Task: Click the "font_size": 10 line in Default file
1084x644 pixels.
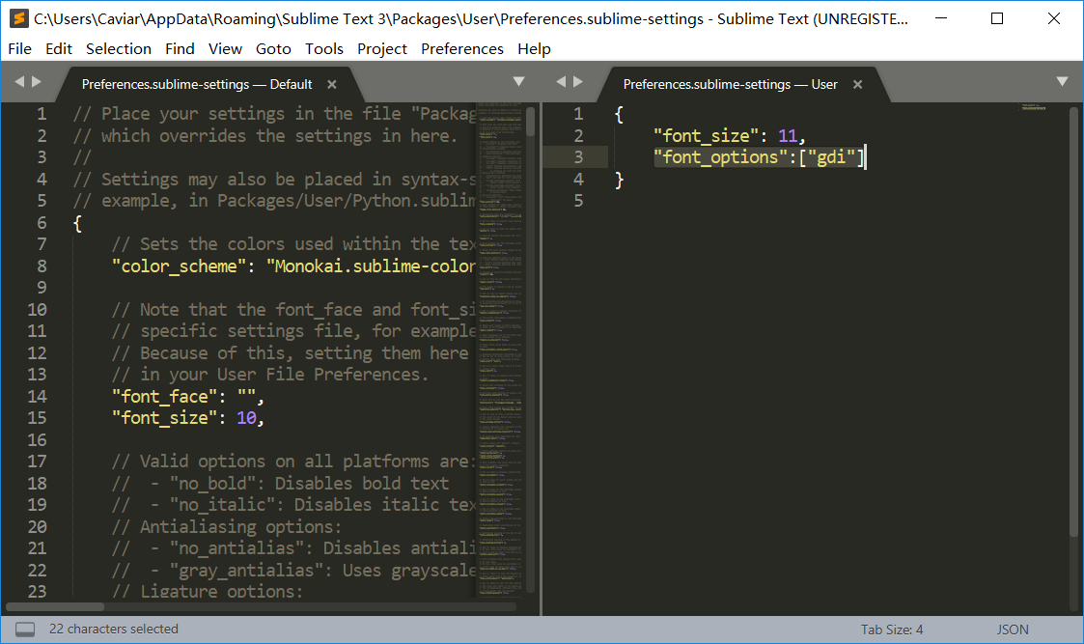Action: tap(188, 418)
